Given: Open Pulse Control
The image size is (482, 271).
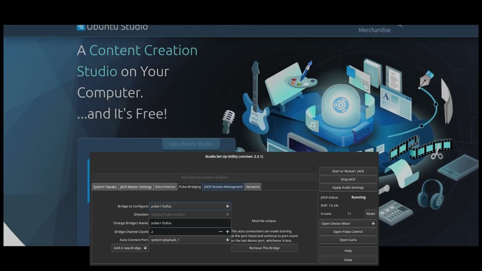Looking at the screenshot, I should tap(348, 232).
